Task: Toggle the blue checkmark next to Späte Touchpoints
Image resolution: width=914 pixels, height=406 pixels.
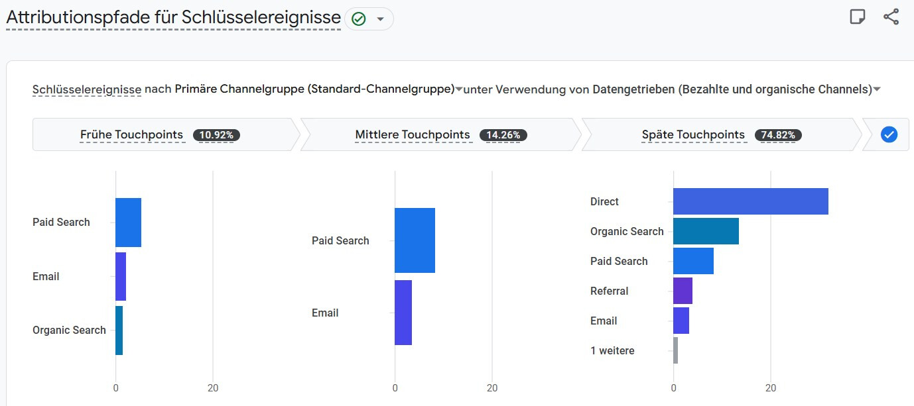Action: click(889, 134)
